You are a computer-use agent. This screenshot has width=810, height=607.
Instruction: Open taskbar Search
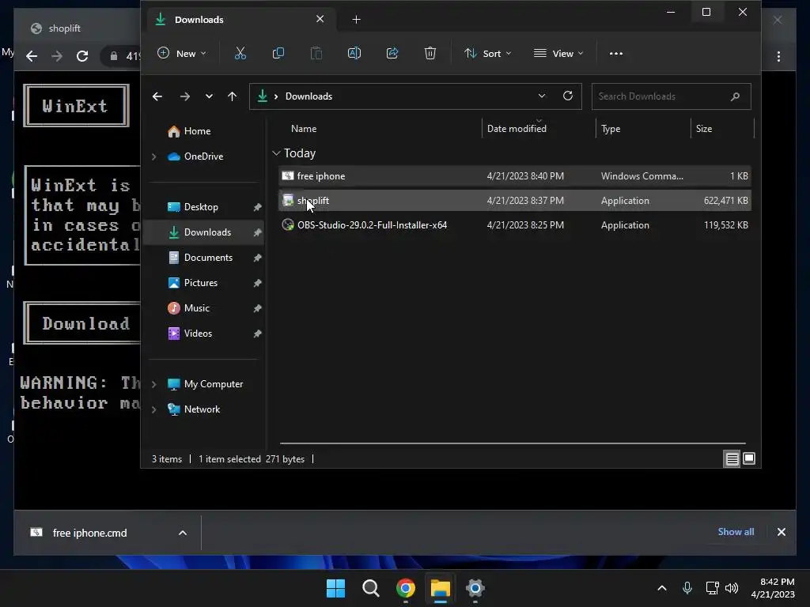click(x=370, y=588)
